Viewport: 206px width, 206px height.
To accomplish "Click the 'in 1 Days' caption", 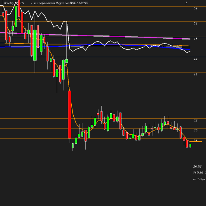I will (199, 179).
